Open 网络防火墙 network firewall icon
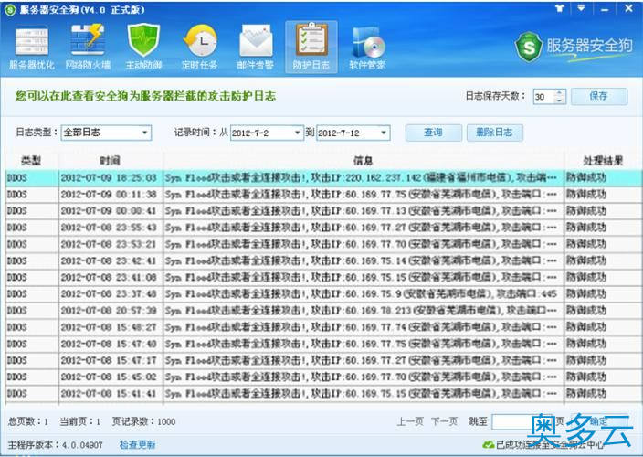Screen dimensions: 643x457 pos(88,48)
